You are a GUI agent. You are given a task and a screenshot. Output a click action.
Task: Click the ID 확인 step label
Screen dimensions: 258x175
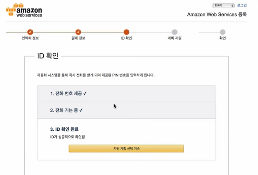[126, 38]
